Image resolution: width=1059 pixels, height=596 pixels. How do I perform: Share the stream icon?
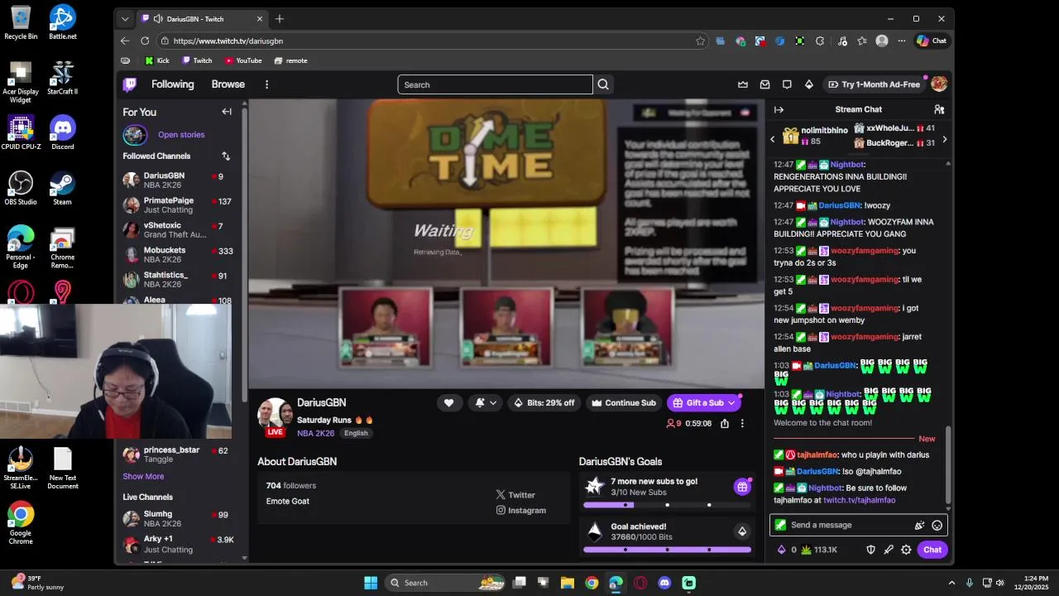725,423
